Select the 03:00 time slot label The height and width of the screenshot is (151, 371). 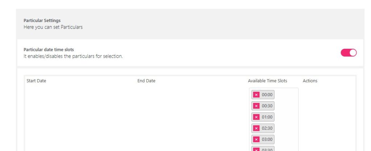click(267, 139)
